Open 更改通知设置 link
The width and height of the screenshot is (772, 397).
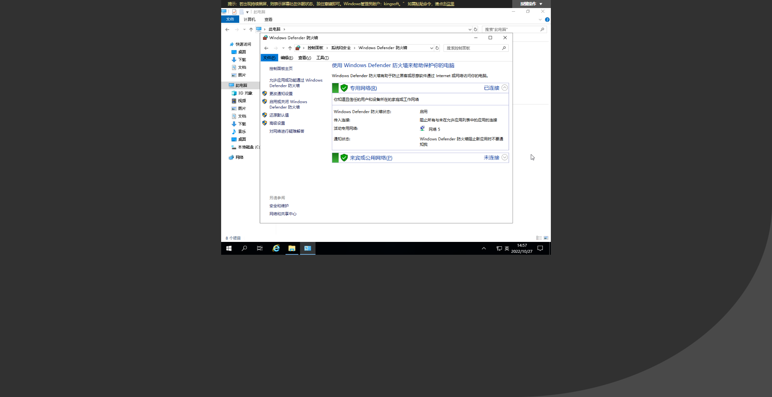pyautogui.click(x=281, y=94)
